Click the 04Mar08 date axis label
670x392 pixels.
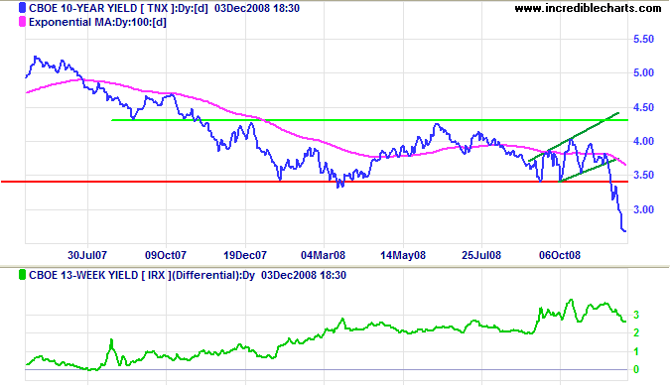[323, 255]
